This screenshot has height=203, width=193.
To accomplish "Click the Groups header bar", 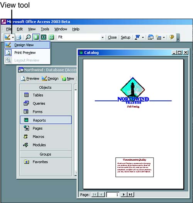I will pyautogui.click(x=46, y=154).
